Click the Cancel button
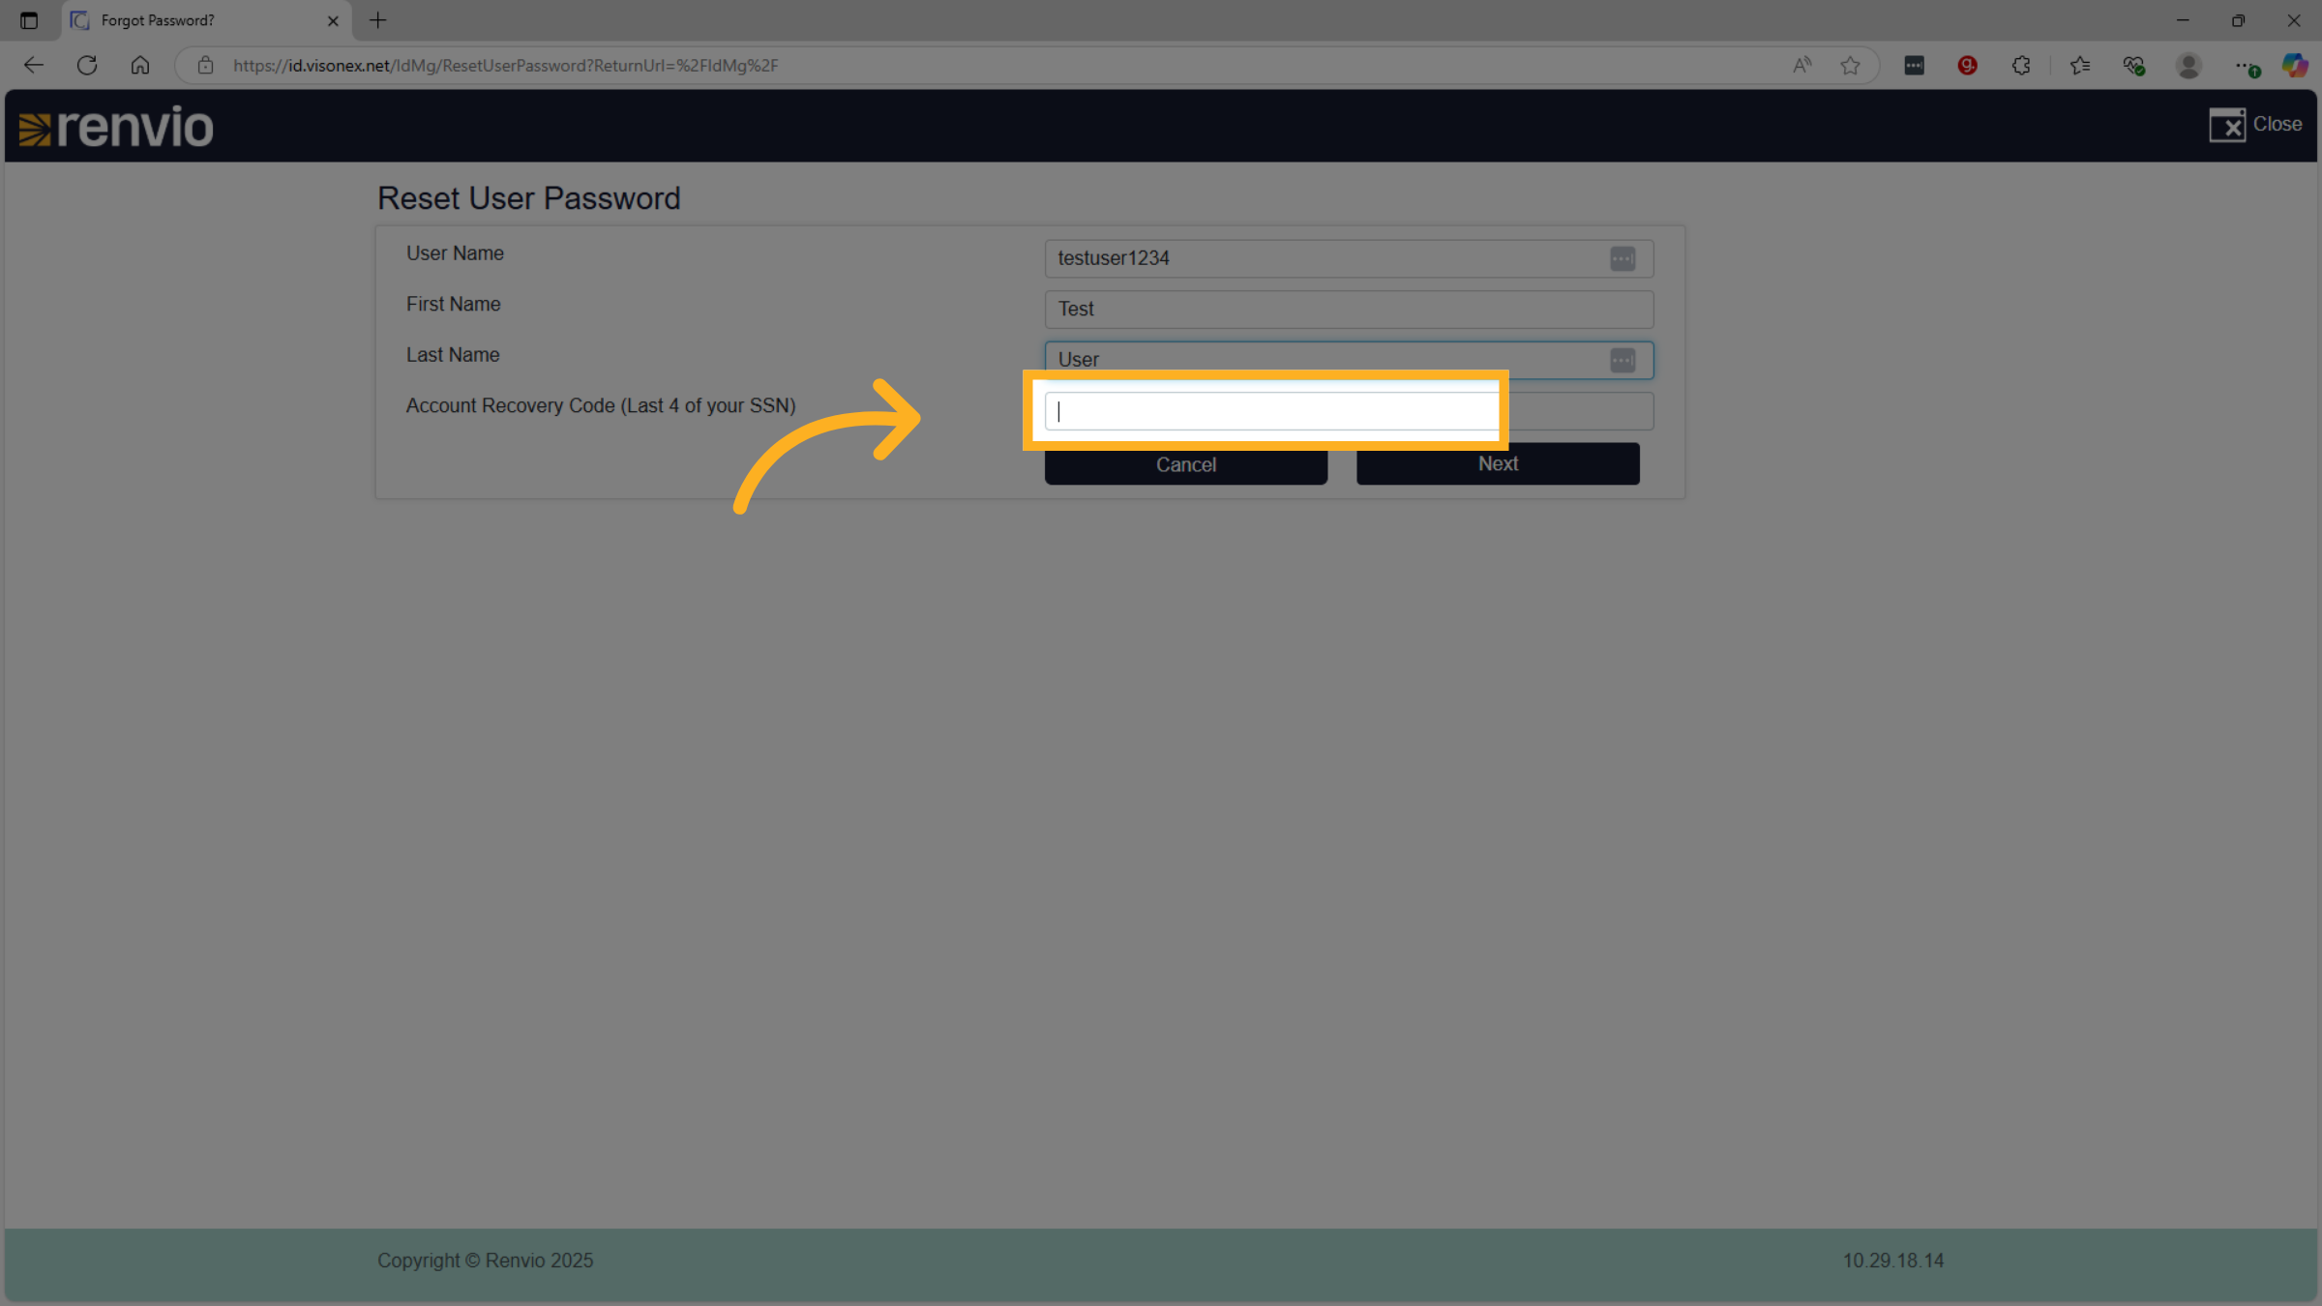Viewport: 2322px width, 1306px height. point(1186,465)
